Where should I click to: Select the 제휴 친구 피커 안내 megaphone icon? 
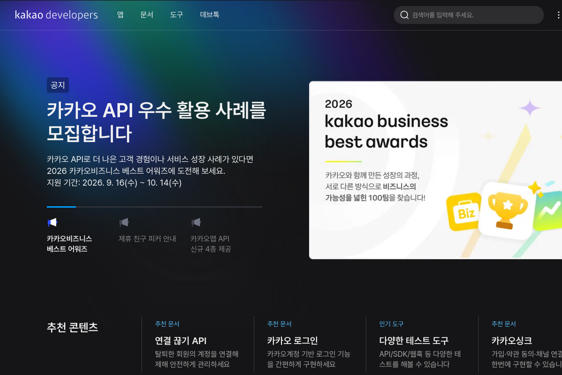[x=124, y=222]
